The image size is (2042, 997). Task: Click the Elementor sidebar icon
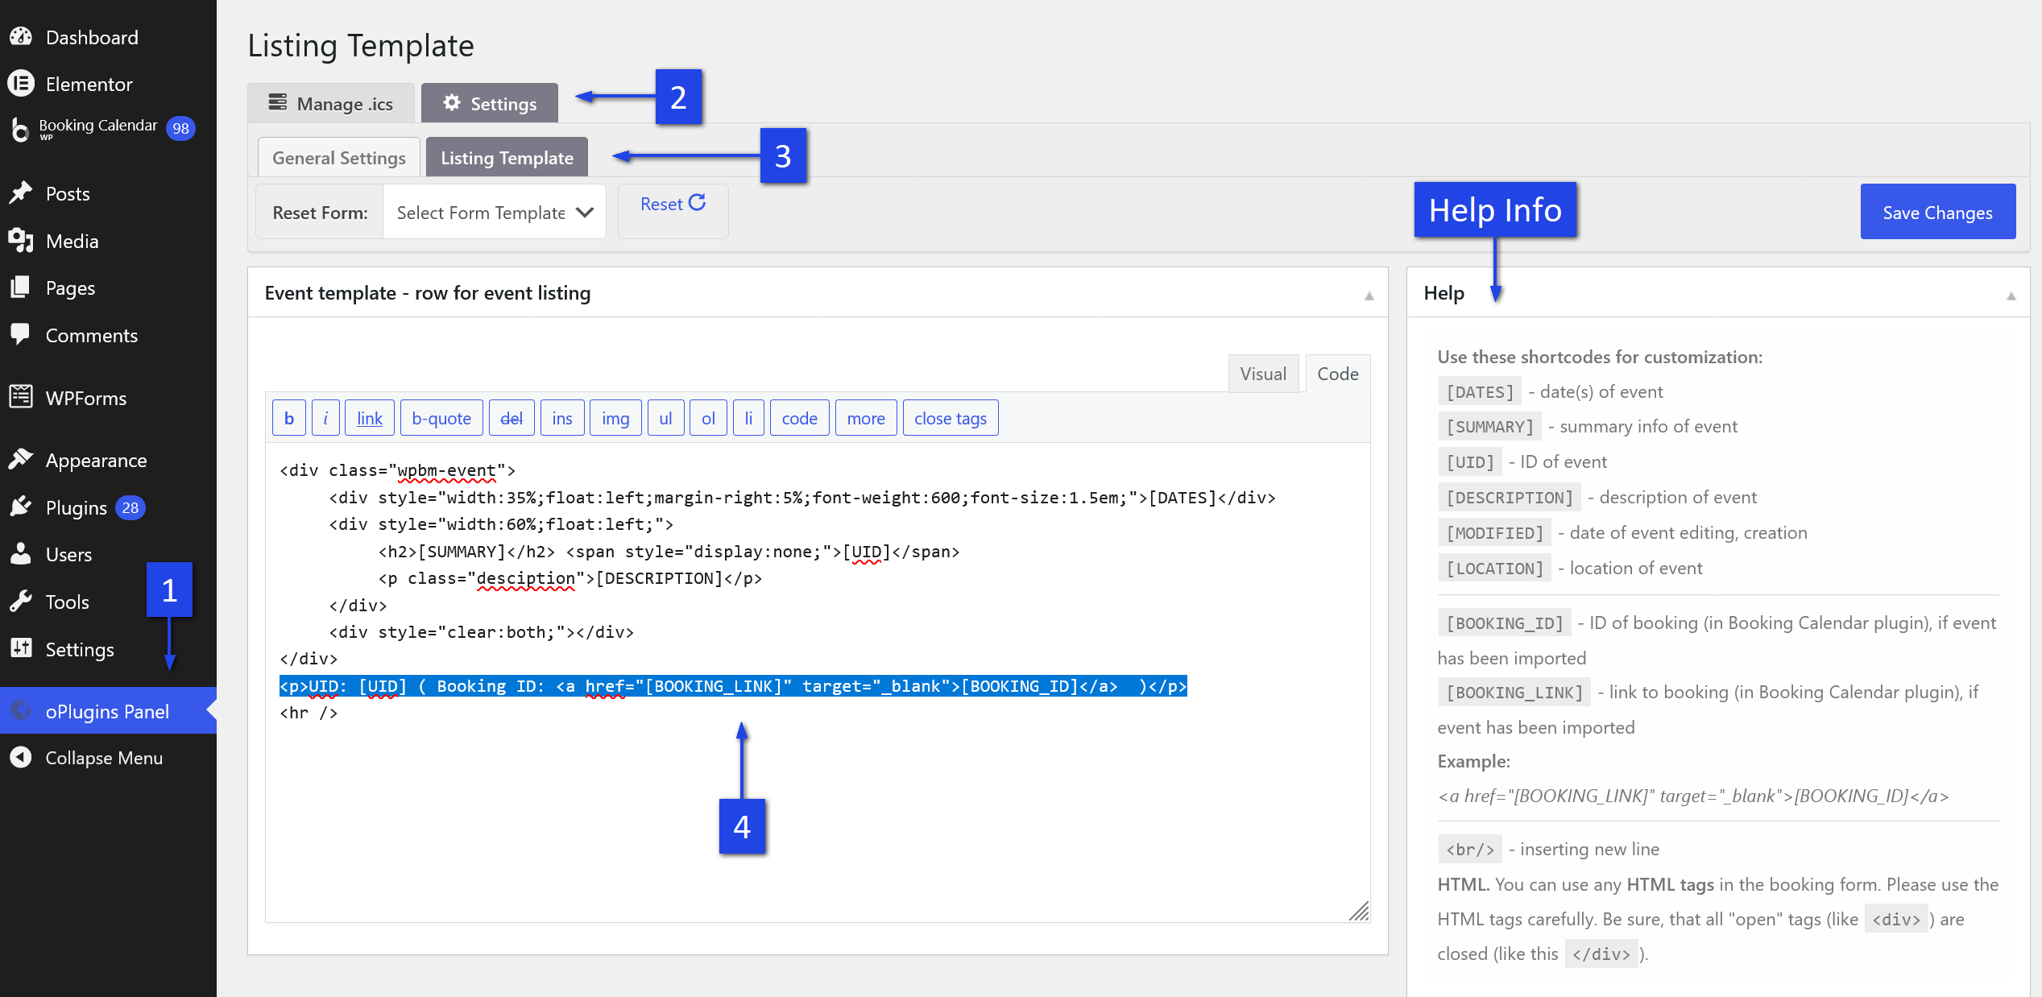21,84
